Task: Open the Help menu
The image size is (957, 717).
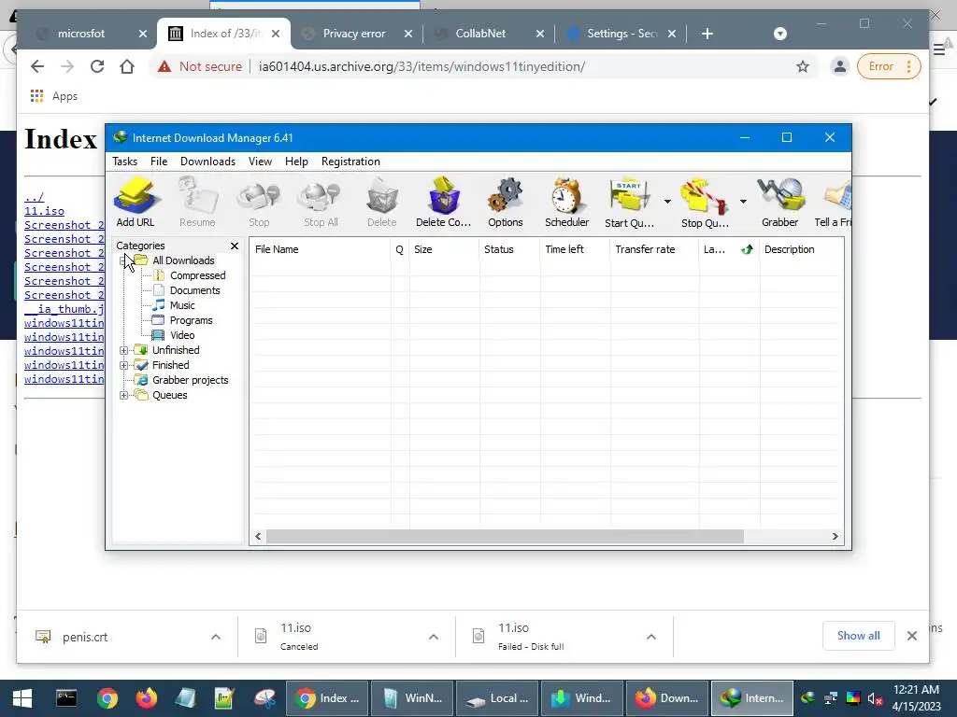Action: pos(296,162)
